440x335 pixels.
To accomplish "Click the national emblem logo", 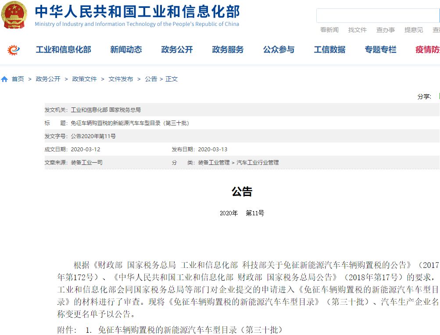I will 14,14.
